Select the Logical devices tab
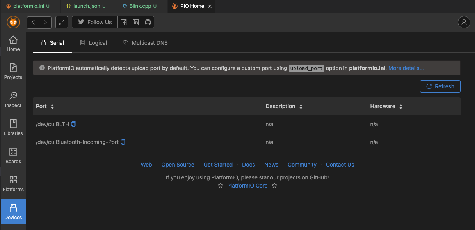Image resolution: width=475 pixels, height=230 pixels. click(x=93, y=43)
